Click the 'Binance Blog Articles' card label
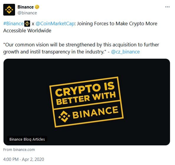 click(x=27, y=139)
